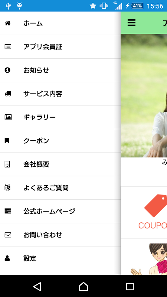Tap the truck icon for サービス内容
The width and height of the screenshot is (167, 297).
click(x=8, y=94)
